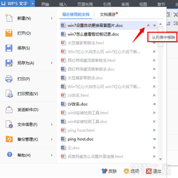This screenshot has width=178, height=178.
Task: Click the Send Mail envelope icon
Action: 9,109
